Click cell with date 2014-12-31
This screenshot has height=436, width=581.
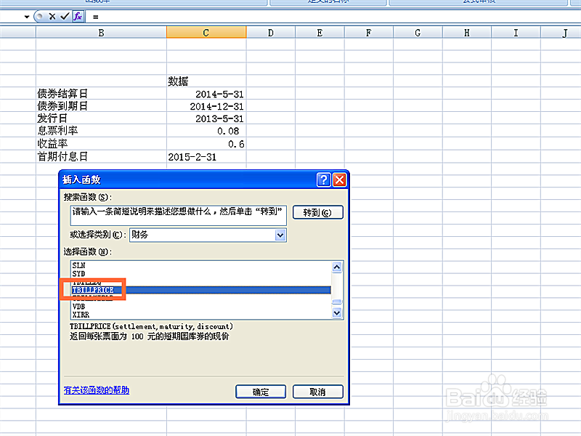[x=206, y=106]
